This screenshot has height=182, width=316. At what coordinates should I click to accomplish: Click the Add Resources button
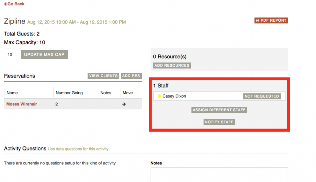click(172, 66)
